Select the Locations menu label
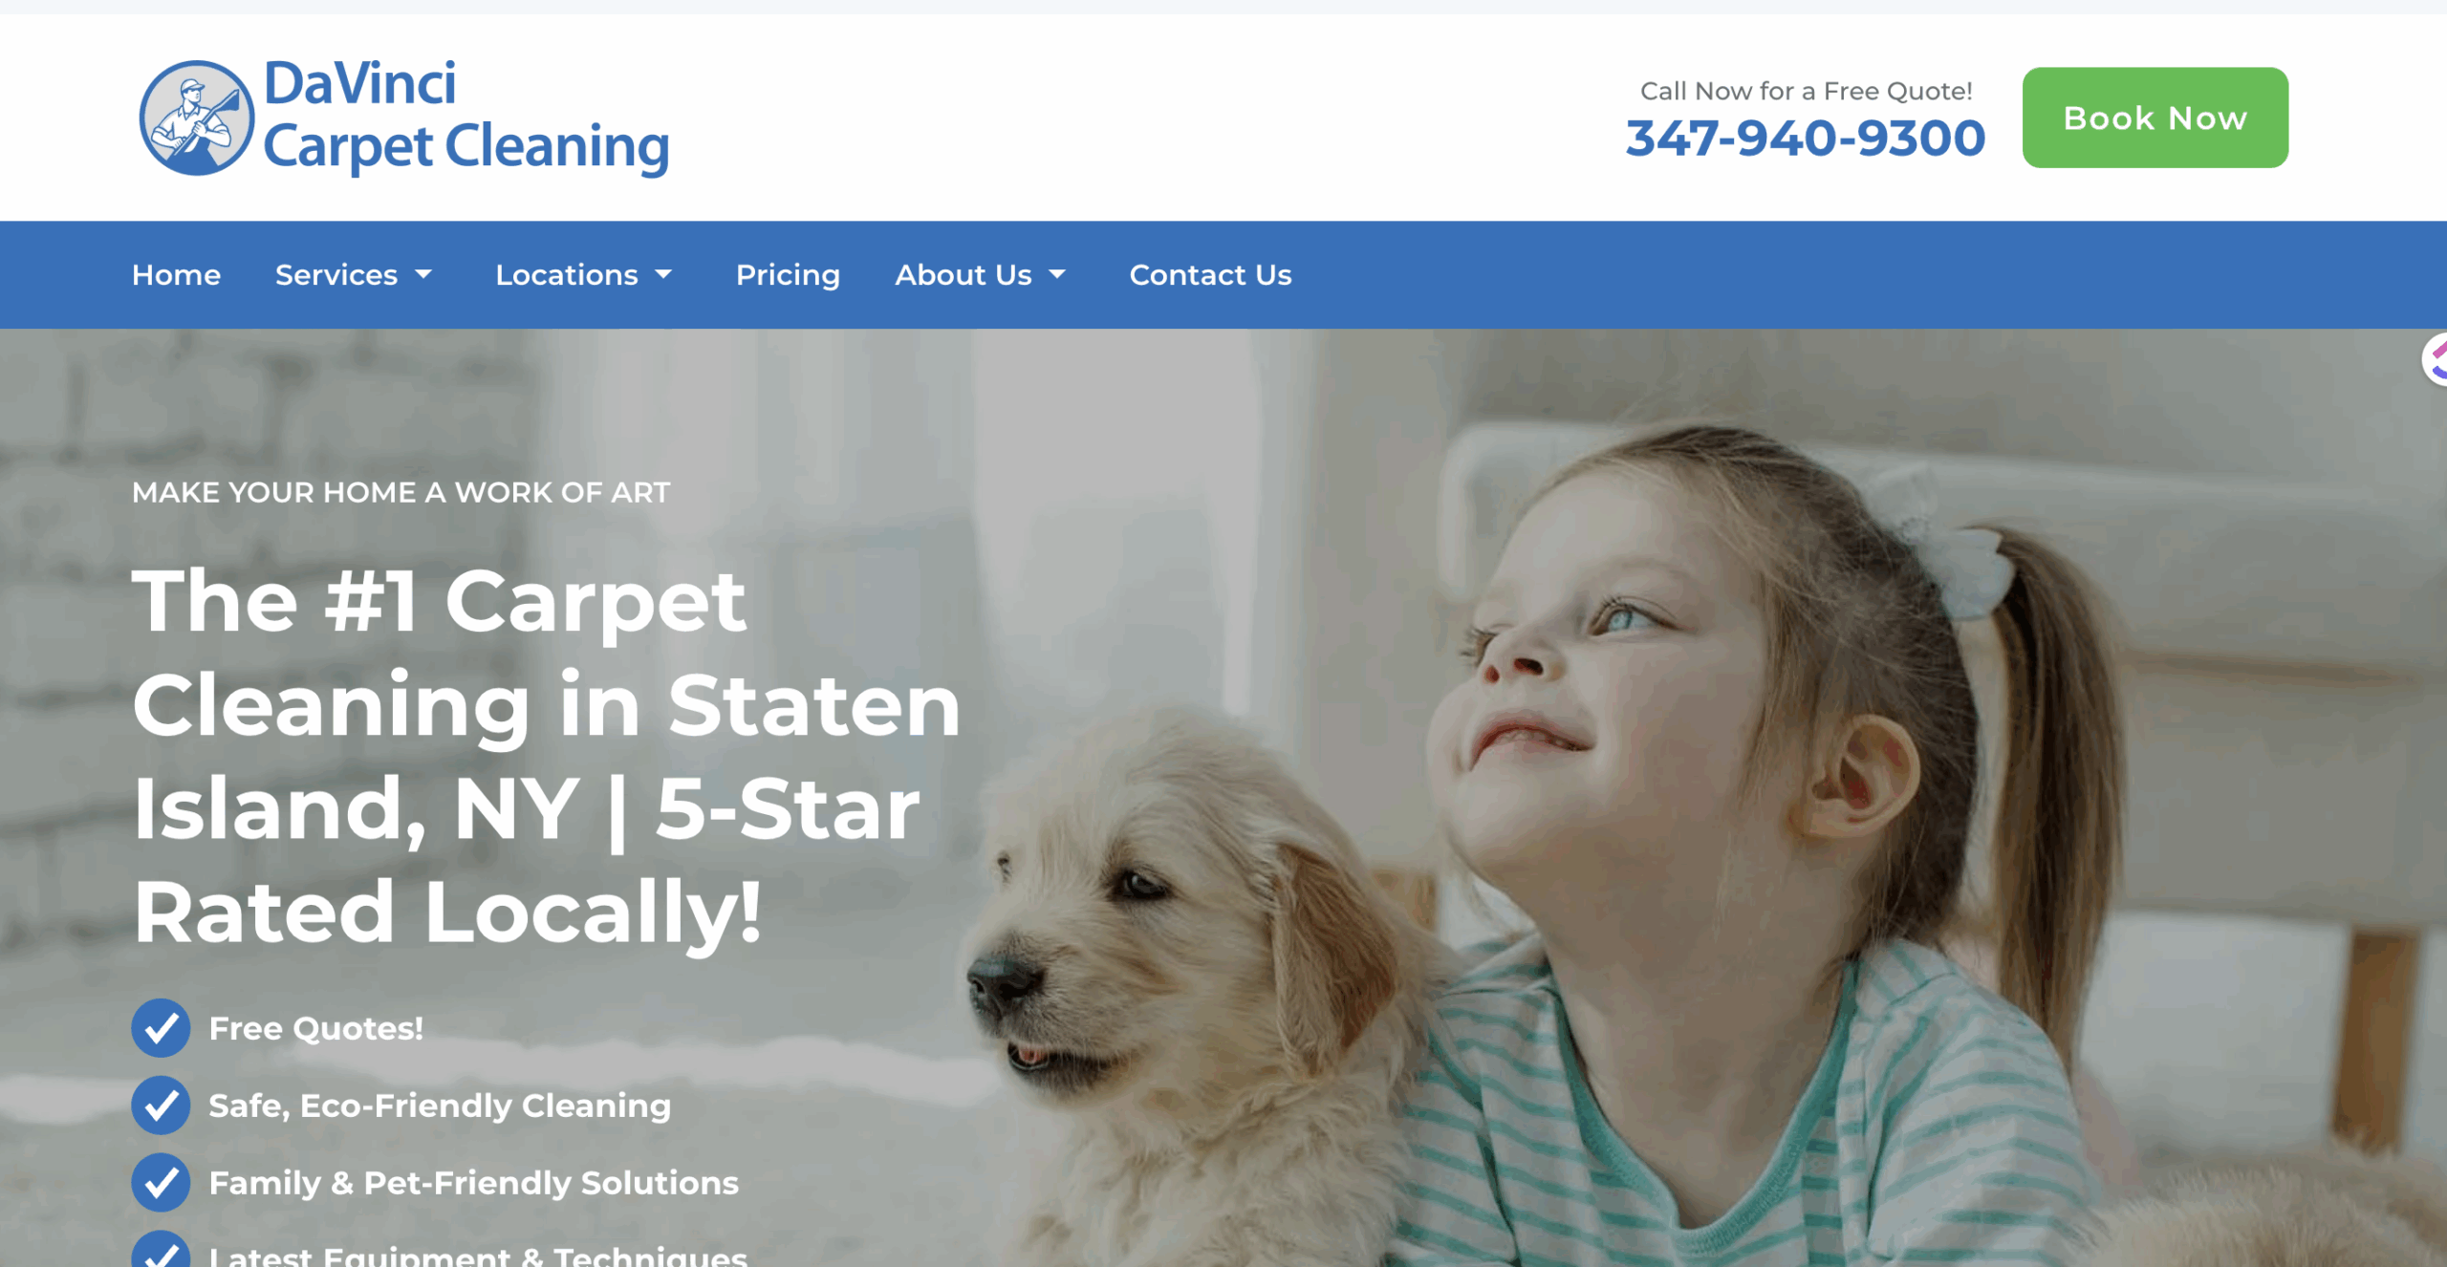The height and width of the screenshot is (1267, 2447). click(567, 275)
